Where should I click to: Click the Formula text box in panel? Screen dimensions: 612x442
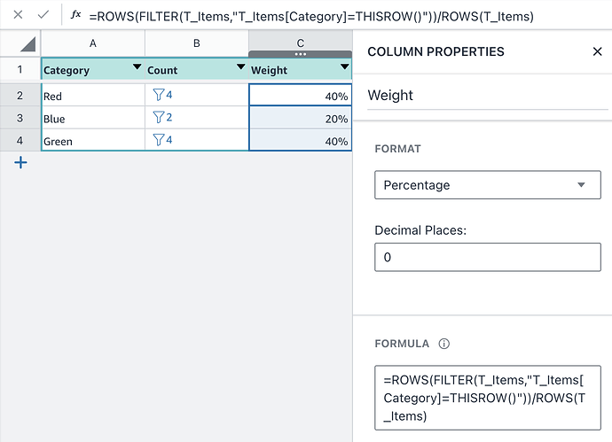pos(487,398)
